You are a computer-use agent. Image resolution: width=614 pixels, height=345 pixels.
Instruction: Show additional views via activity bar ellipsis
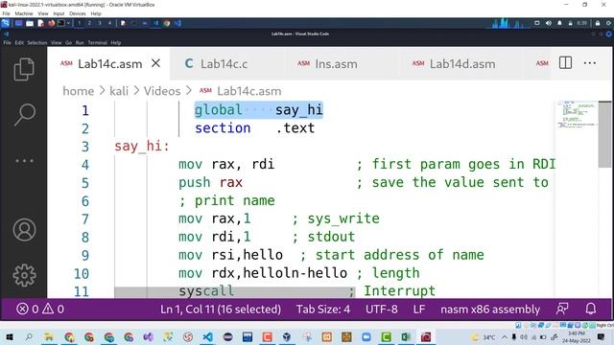click(x=24, y=161)
